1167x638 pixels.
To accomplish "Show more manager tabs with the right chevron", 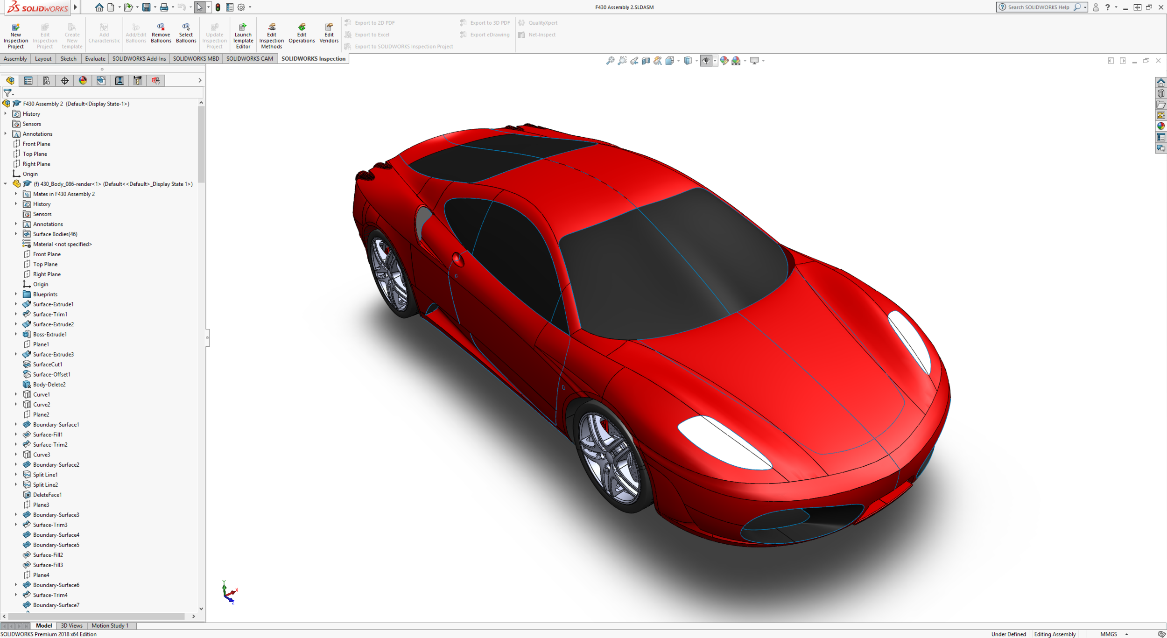I will coord(200,80).
